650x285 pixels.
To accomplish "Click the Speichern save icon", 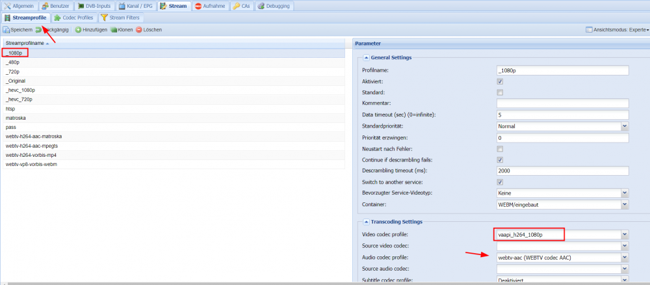I will pyautogui.click(x=6, y=30).
